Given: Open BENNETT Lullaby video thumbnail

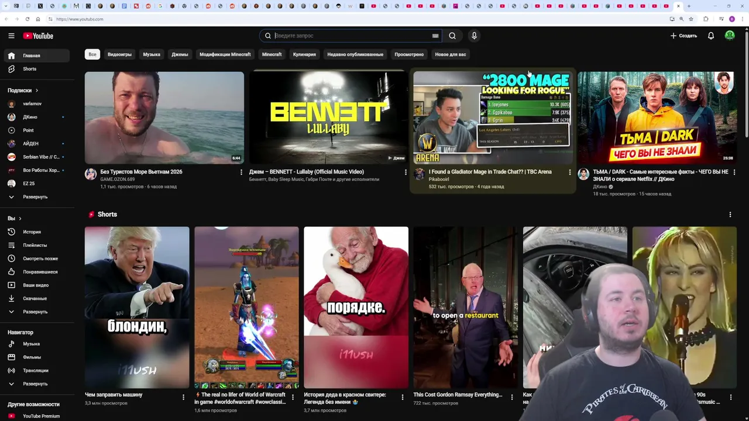Looking at the screenshot, I should (x=328, y=118).
